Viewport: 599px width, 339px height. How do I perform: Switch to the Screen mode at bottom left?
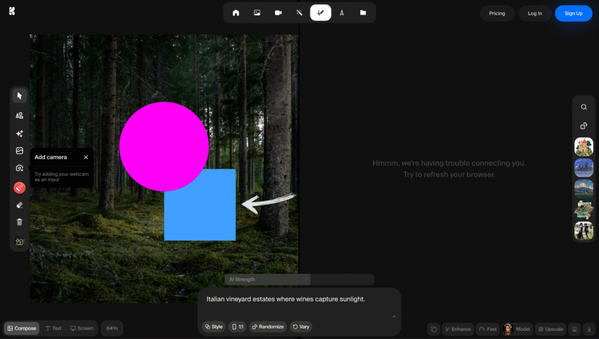click(x=82, y=328)
